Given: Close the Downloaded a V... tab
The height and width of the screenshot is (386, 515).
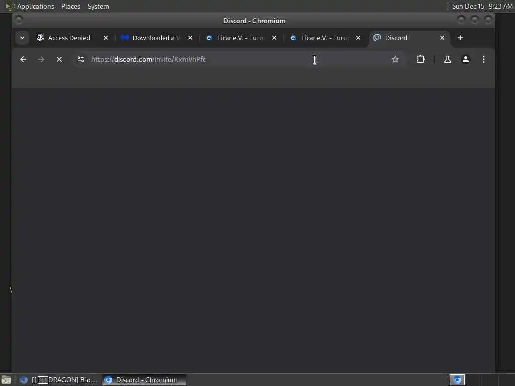Looking at the screenshot, I should pos(190,38).
